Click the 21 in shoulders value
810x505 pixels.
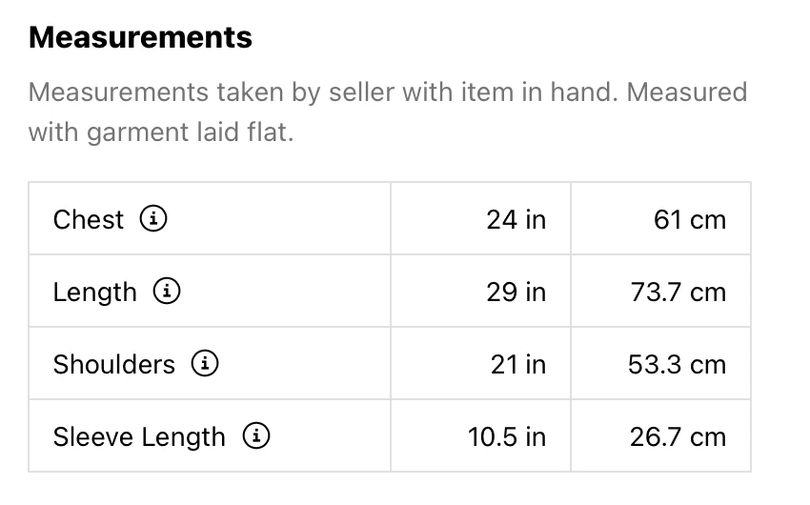point(517,365)
